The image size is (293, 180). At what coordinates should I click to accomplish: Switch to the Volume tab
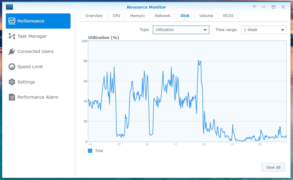point(206,16)
